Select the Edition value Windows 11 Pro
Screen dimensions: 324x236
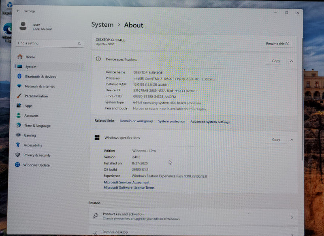[x=144, y=151]
